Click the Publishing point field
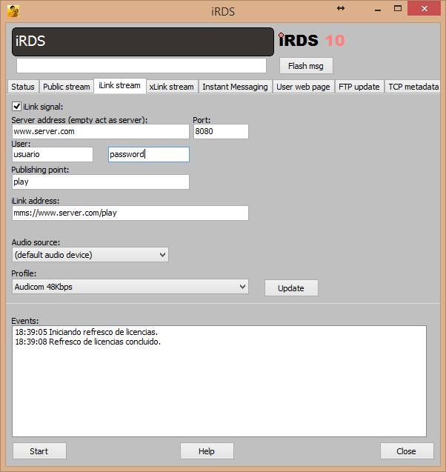The width and height of the screenshot is (446, 472). (x=101, y=182)
